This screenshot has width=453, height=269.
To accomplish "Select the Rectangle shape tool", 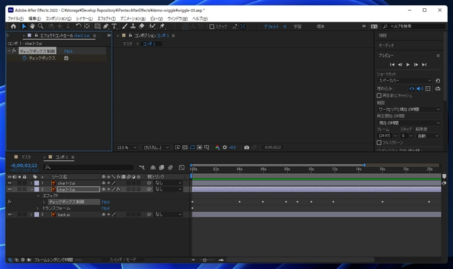I will click(x=97, y=26).
